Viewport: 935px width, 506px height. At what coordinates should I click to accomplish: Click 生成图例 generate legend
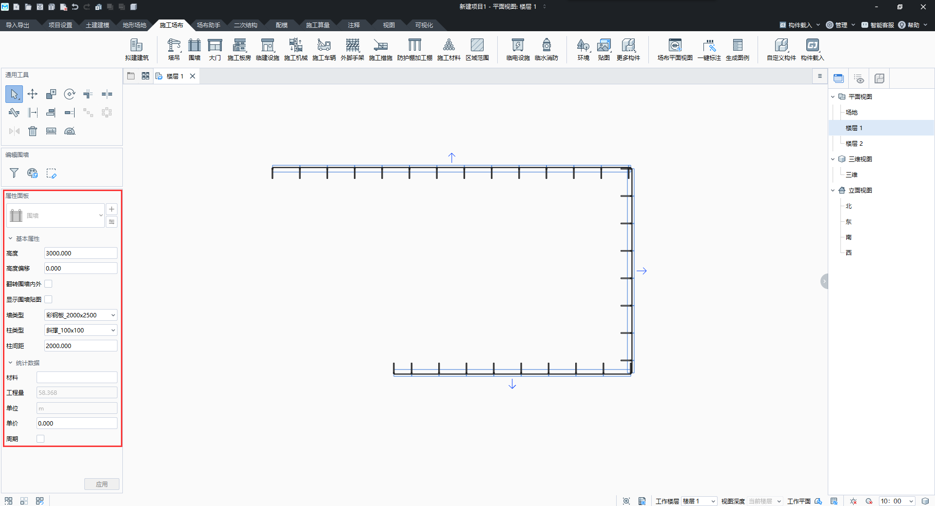pyautogui.click(x=737, y=49)
